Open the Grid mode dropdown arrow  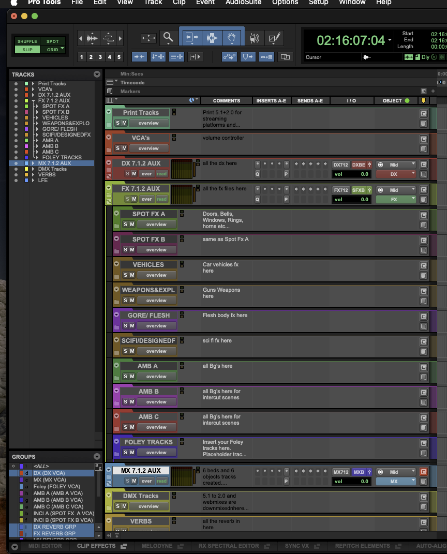point(63,49)
